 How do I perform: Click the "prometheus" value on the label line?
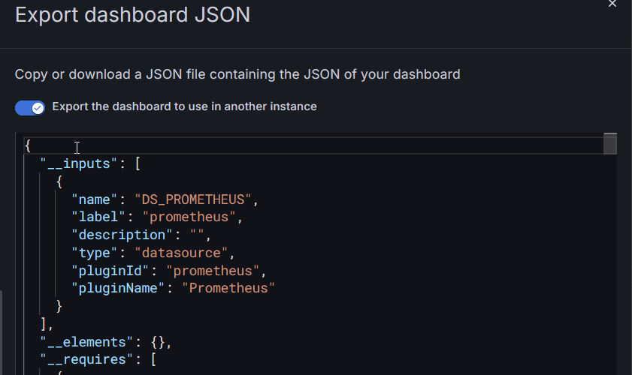pos(192,217)
